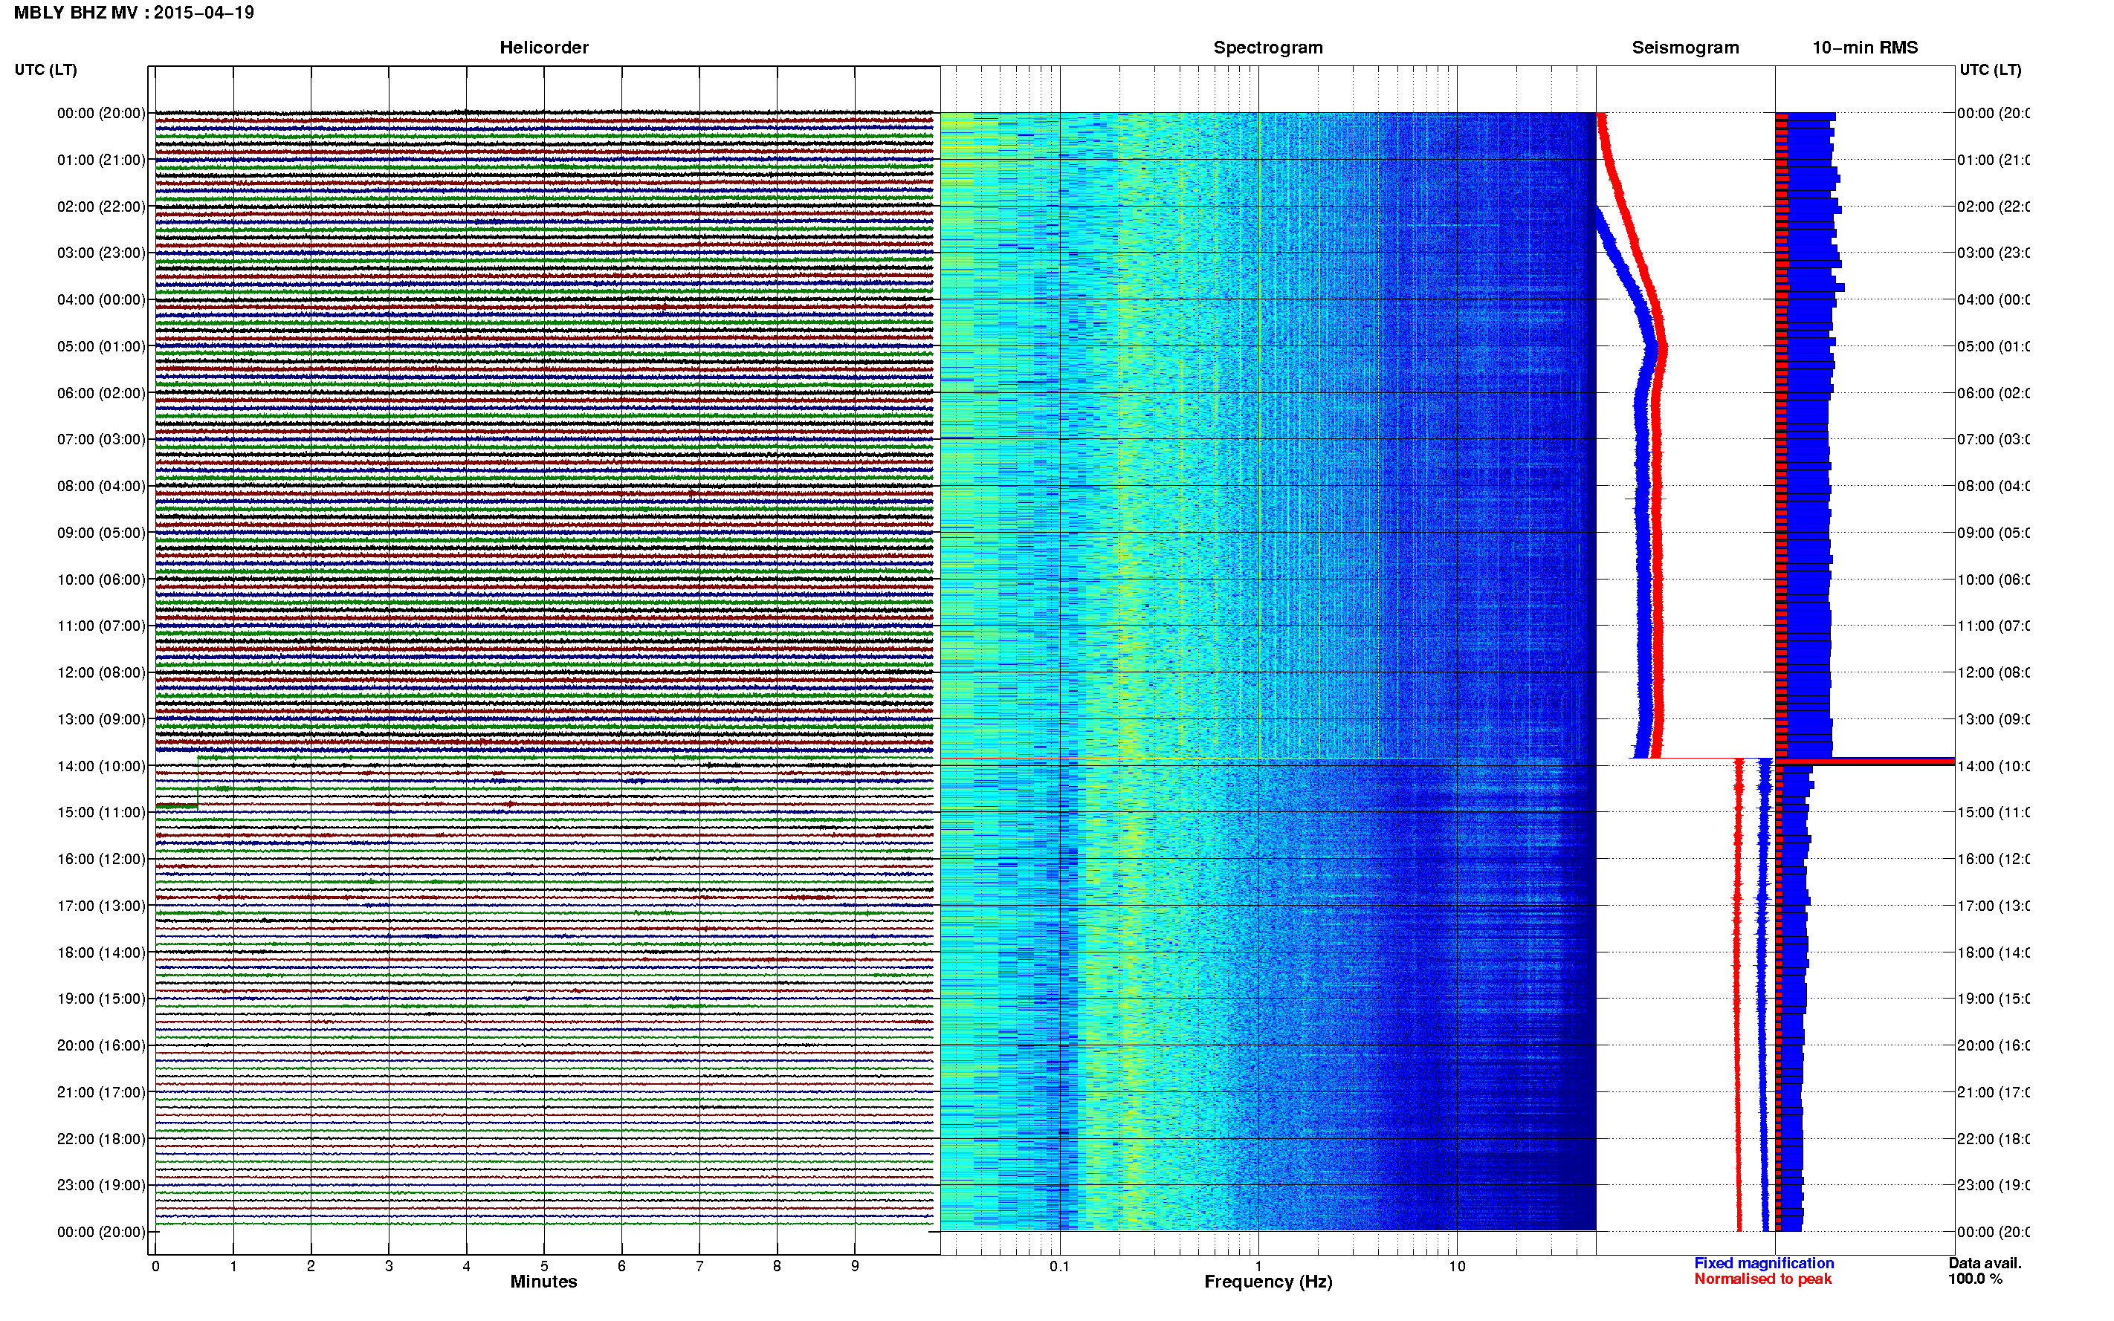Click the 'Normalised to peak' legend text

pos(1762,1279)
